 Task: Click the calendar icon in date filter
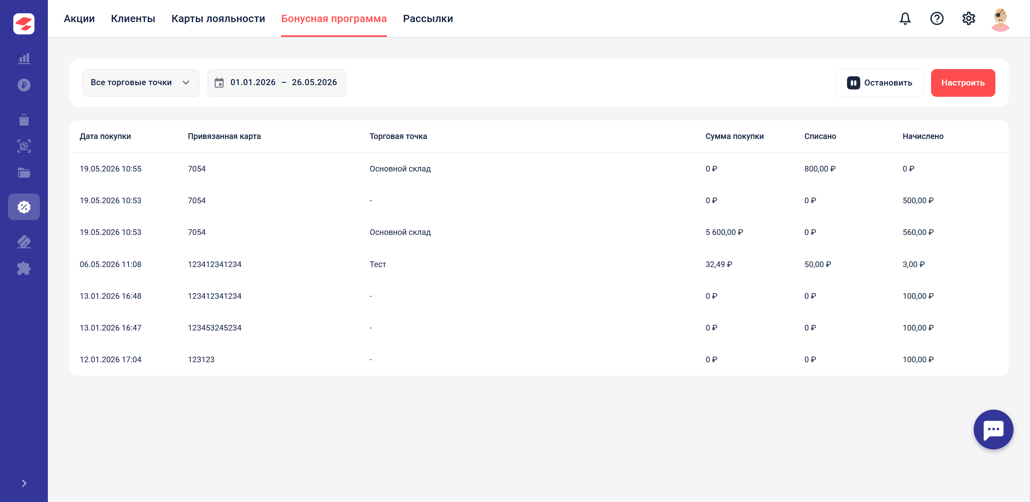(219, 83)
